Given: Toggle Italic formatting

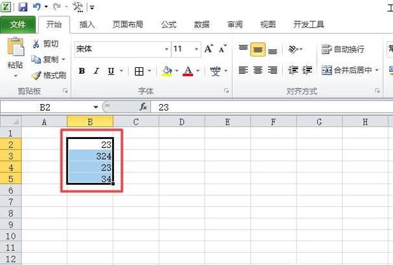Looking at the screenshot, I should click(x=96, y=71).
